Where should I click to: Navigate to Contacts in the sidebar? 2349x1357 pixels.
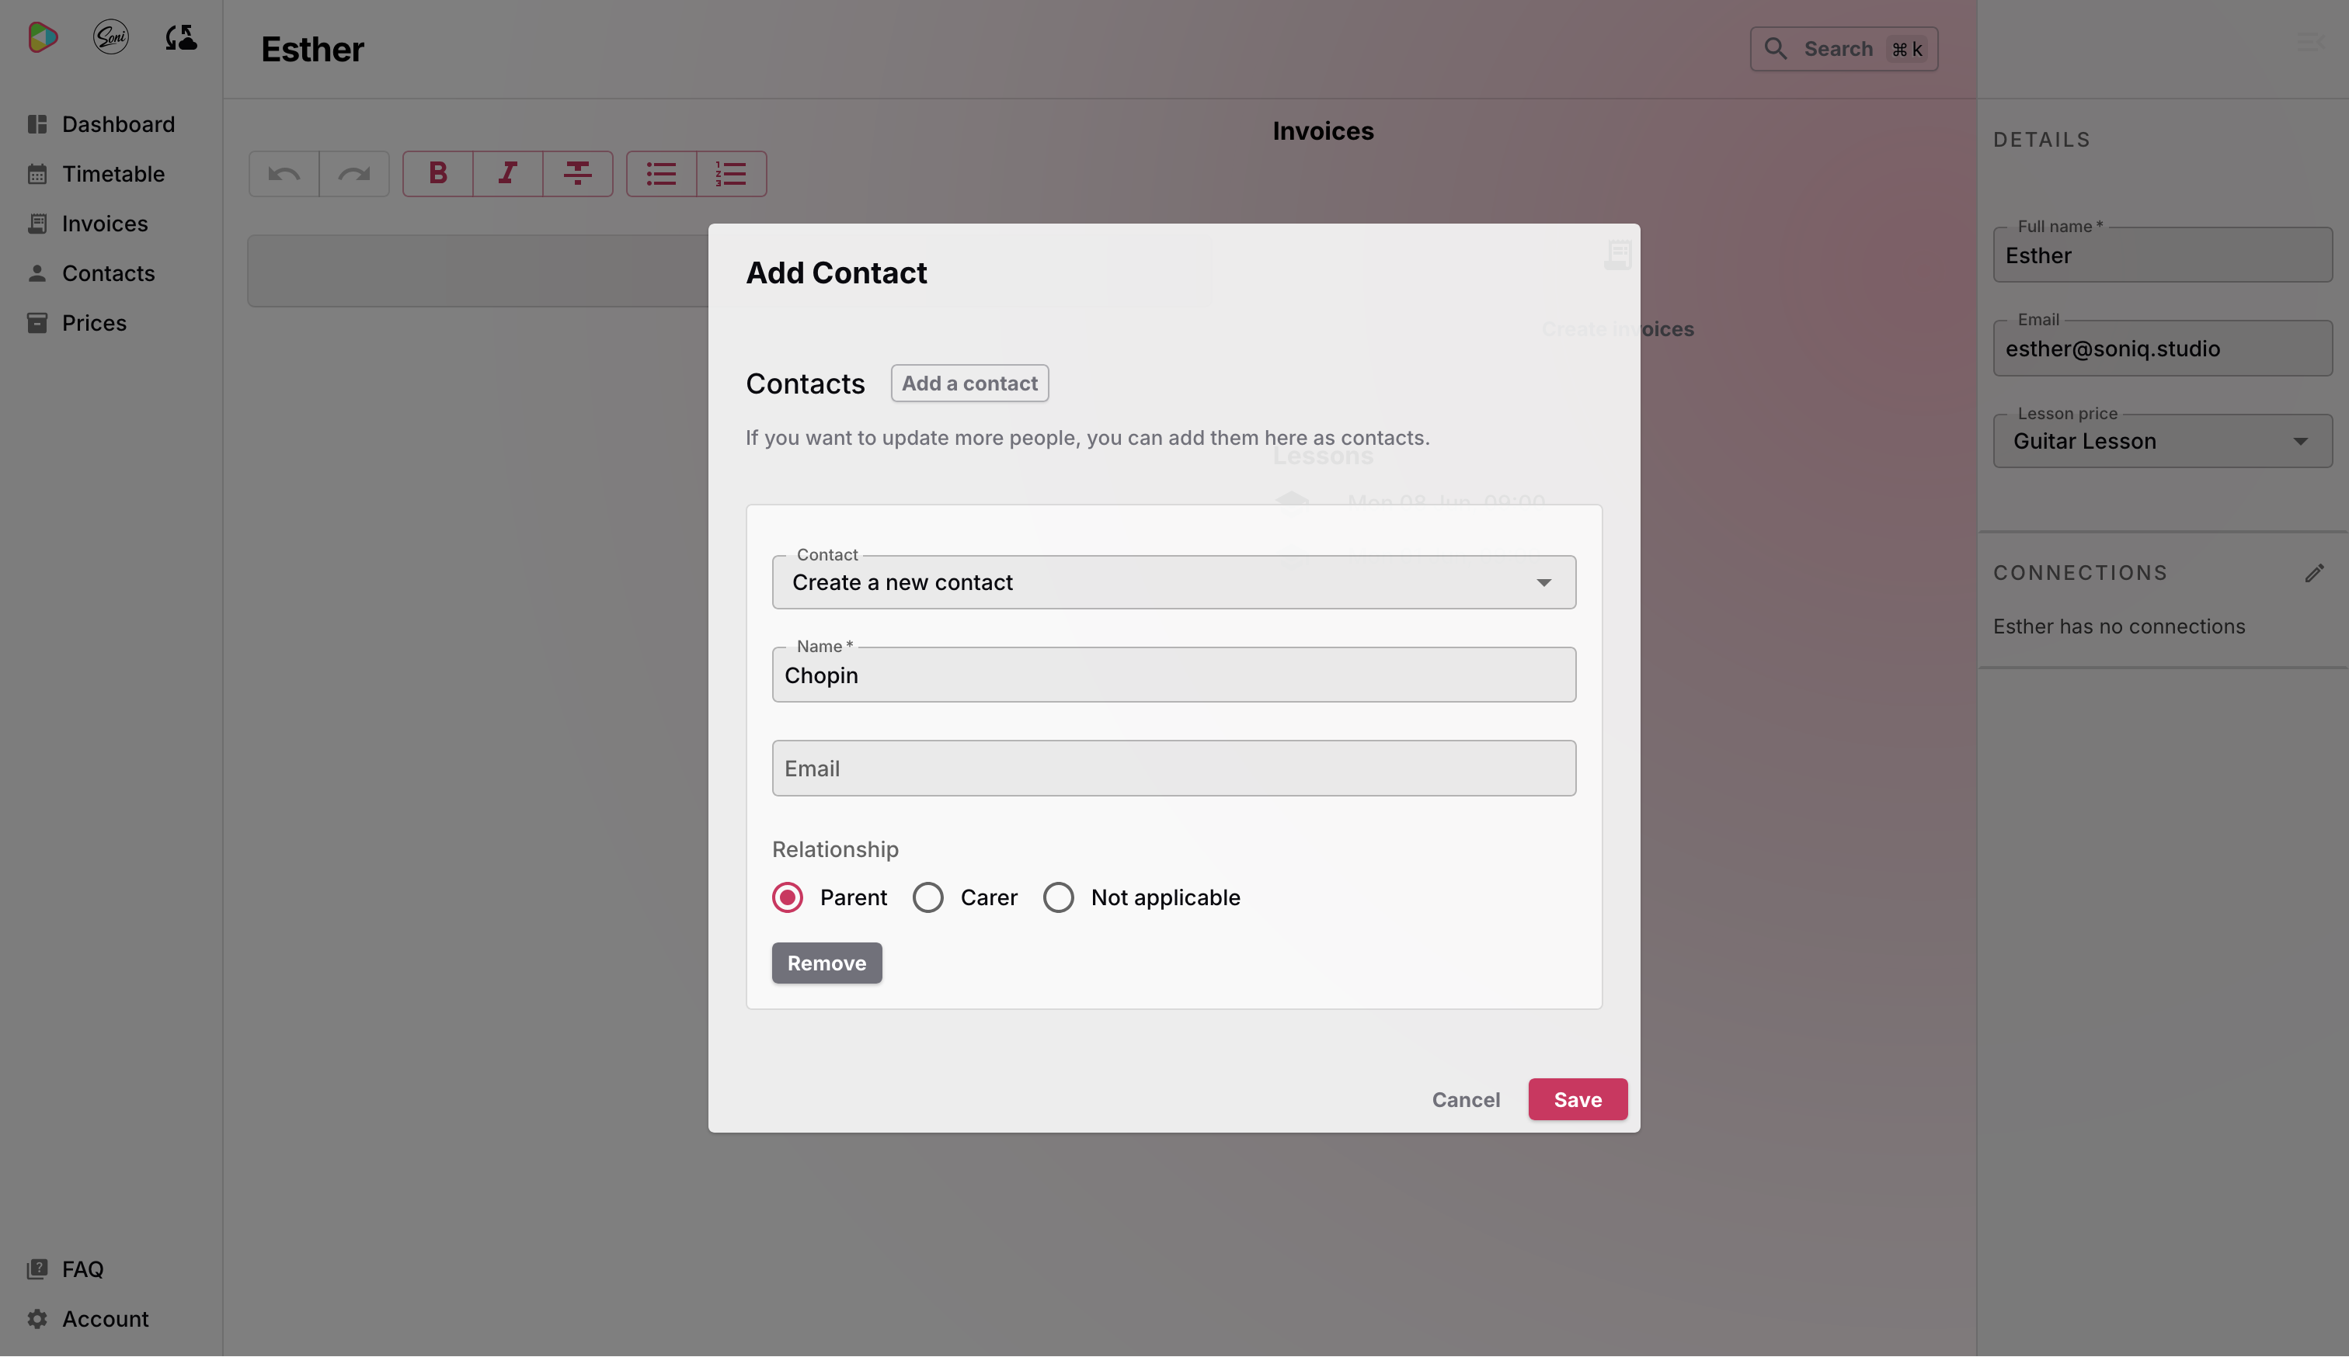(x=108, y=273)
